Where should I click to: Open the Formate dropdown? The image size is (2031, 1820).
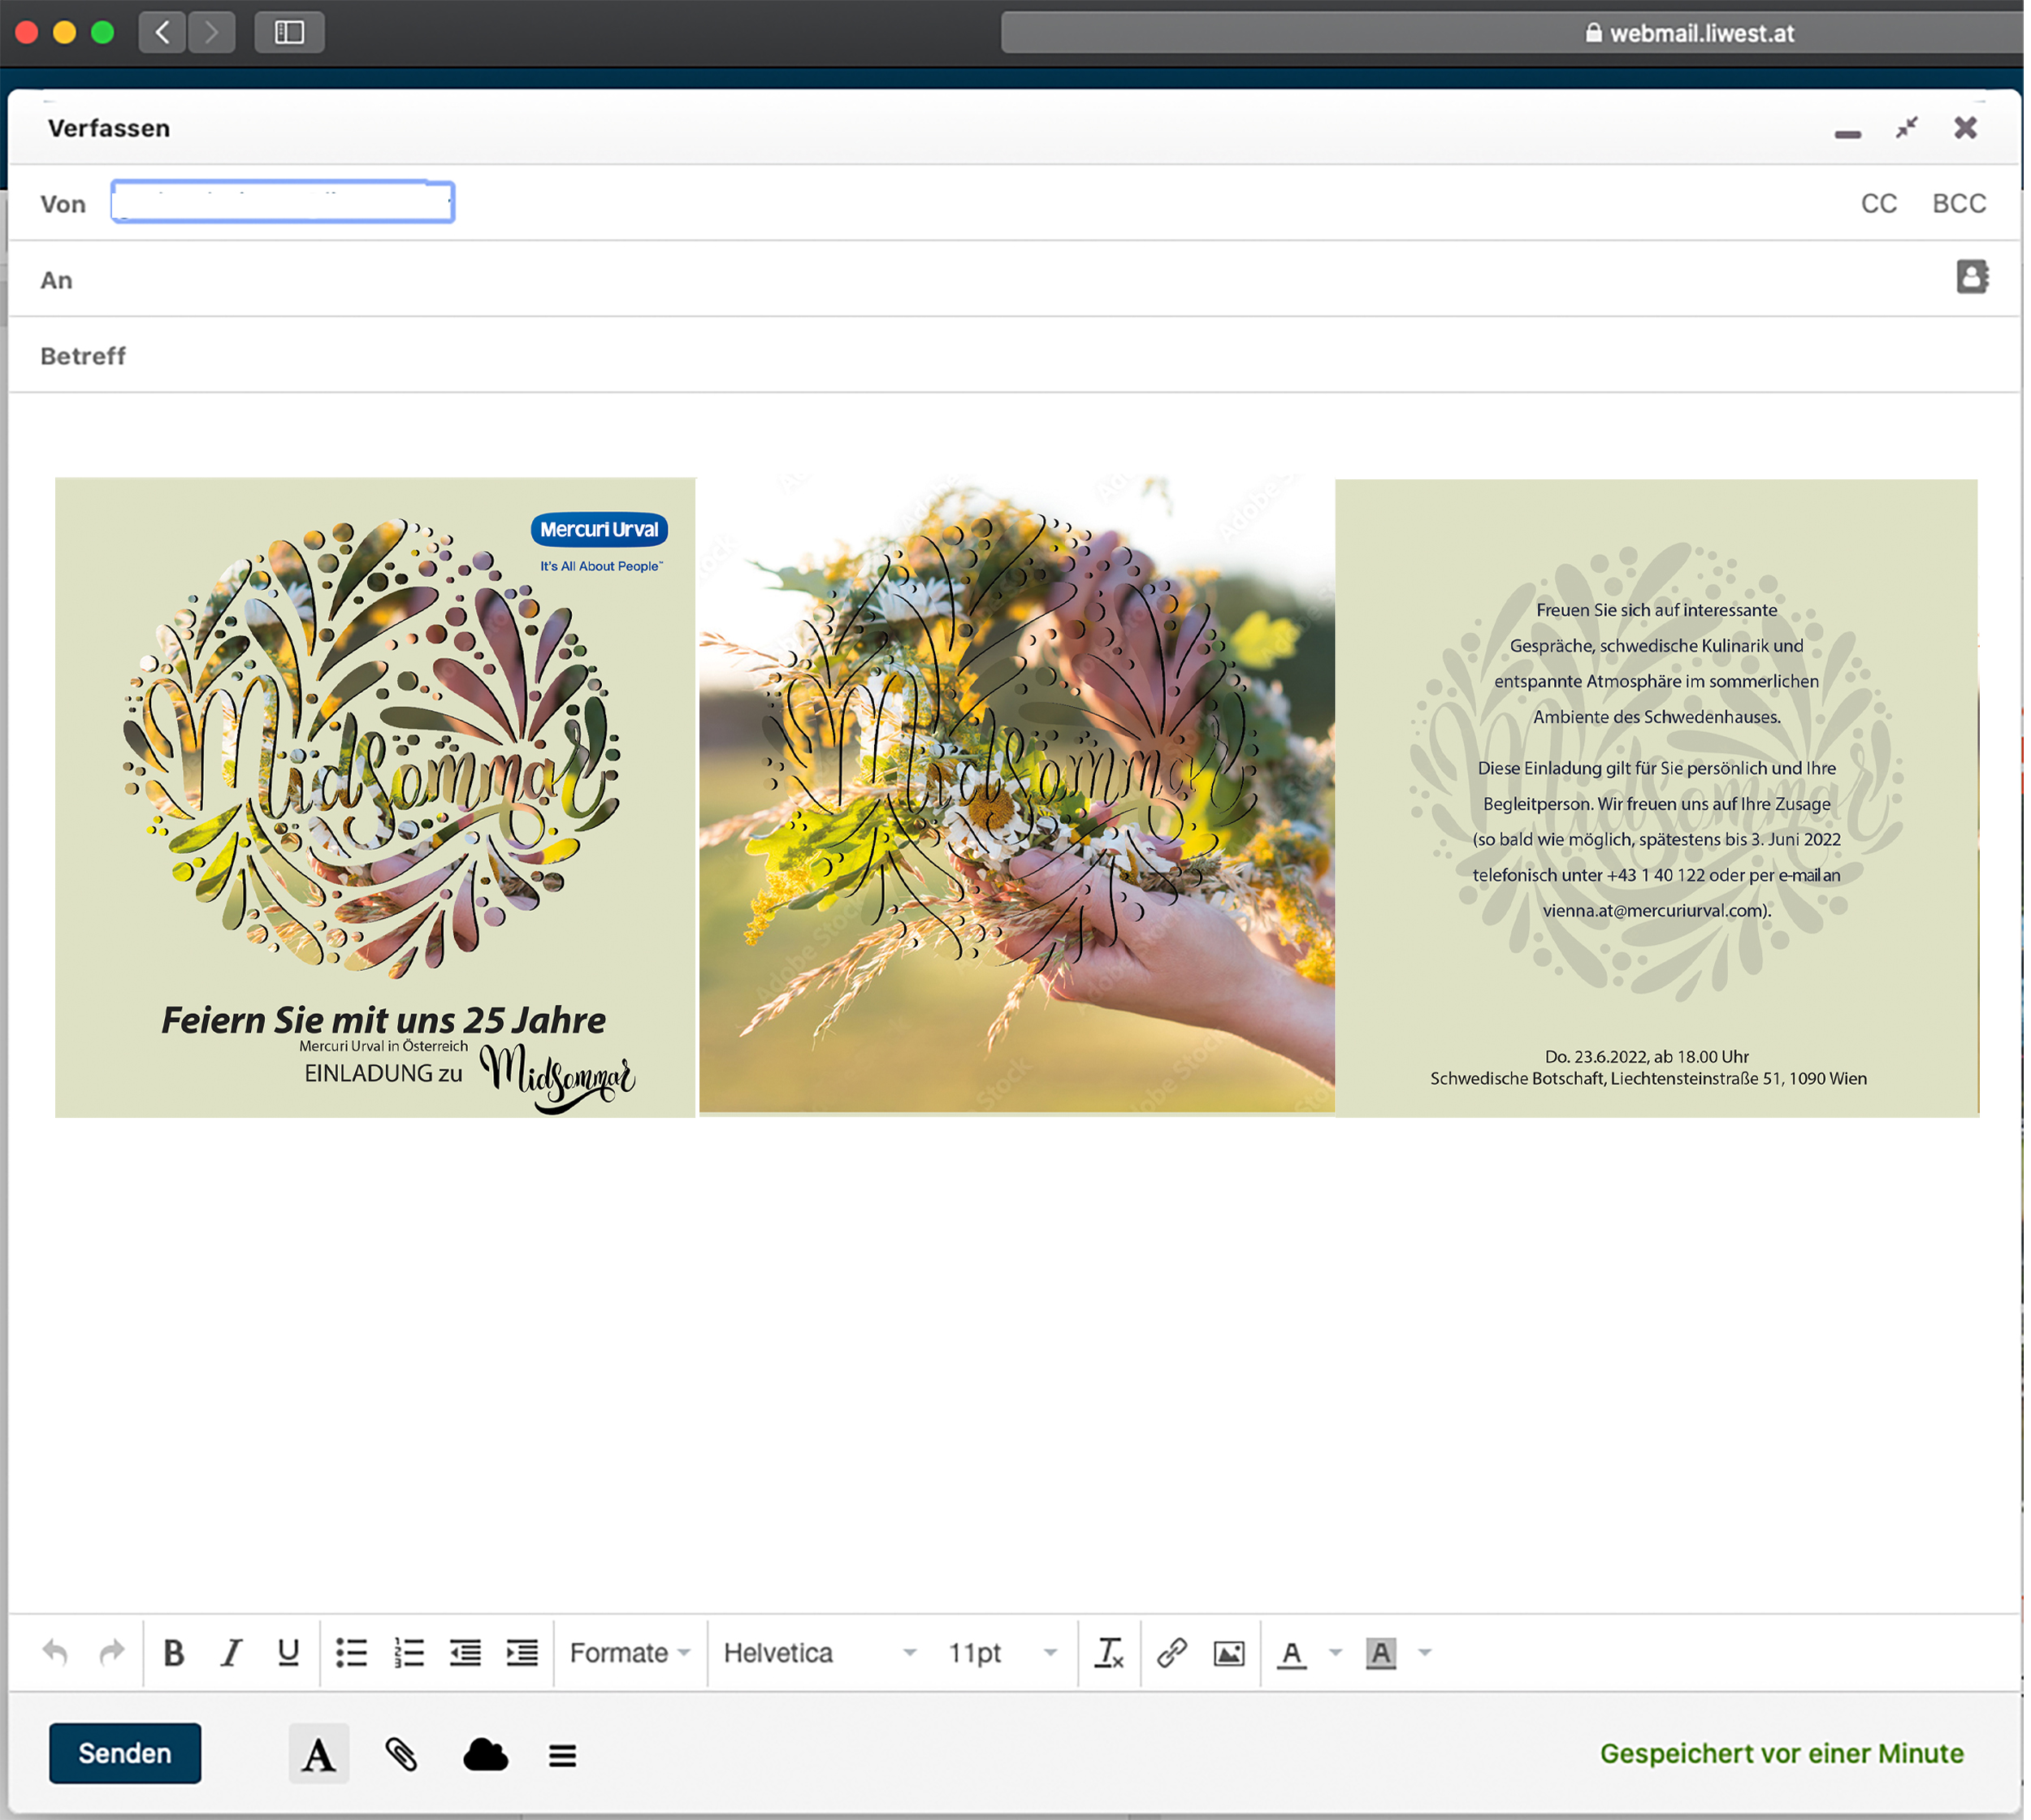[x=631, y=1653]
